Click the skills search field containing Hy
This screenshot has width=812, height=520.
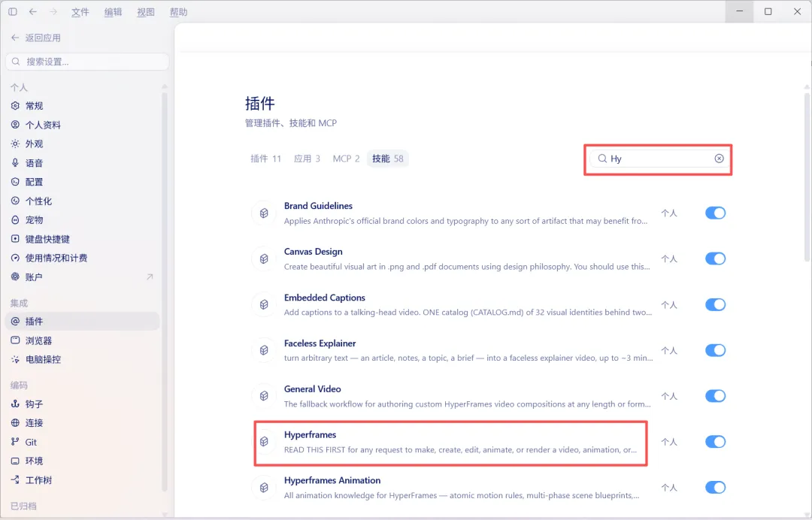click(x=658, y=159)
